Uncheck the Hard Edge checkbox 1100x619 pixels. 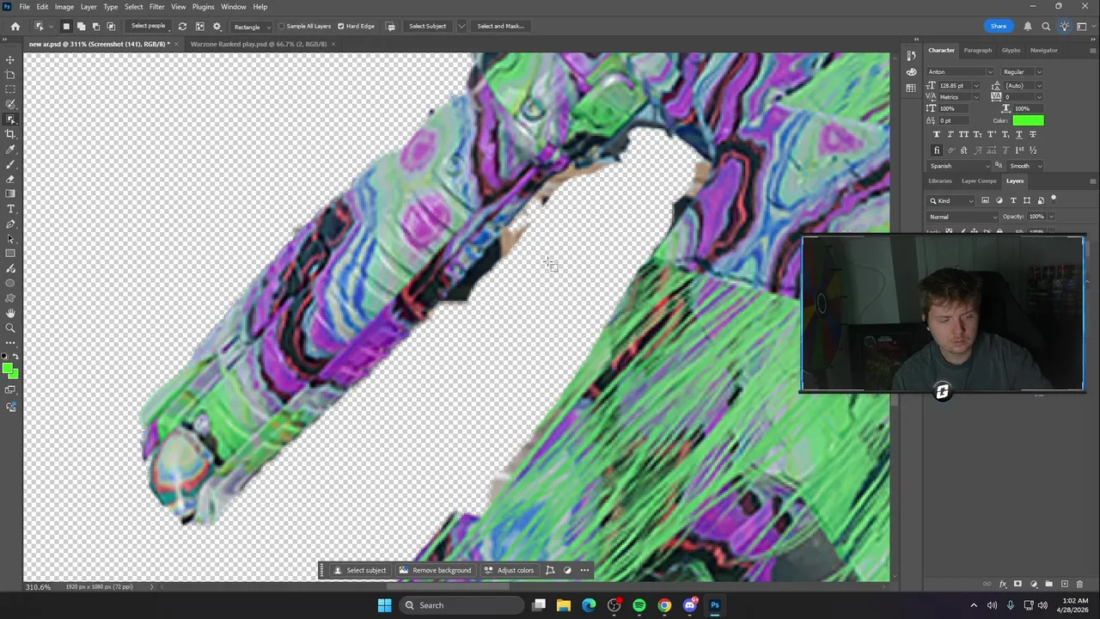click(341, 26)
